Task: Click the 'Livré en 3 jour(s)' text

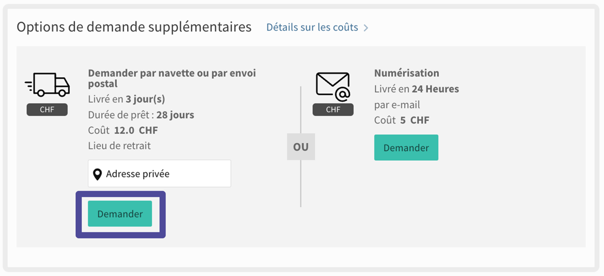Action: point(126,99)
